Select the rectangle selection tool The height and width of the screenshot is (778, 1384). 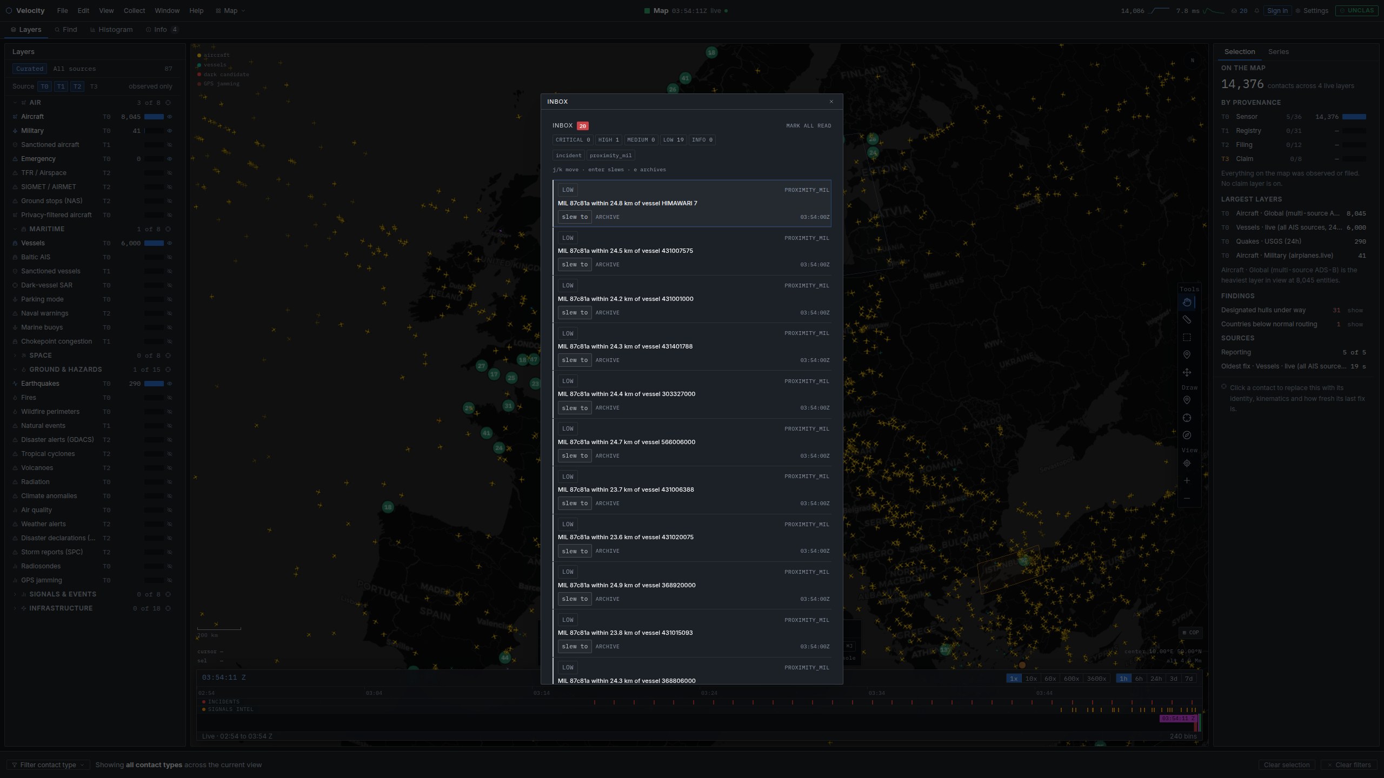pyautogui.click(x=1187, y=338)
